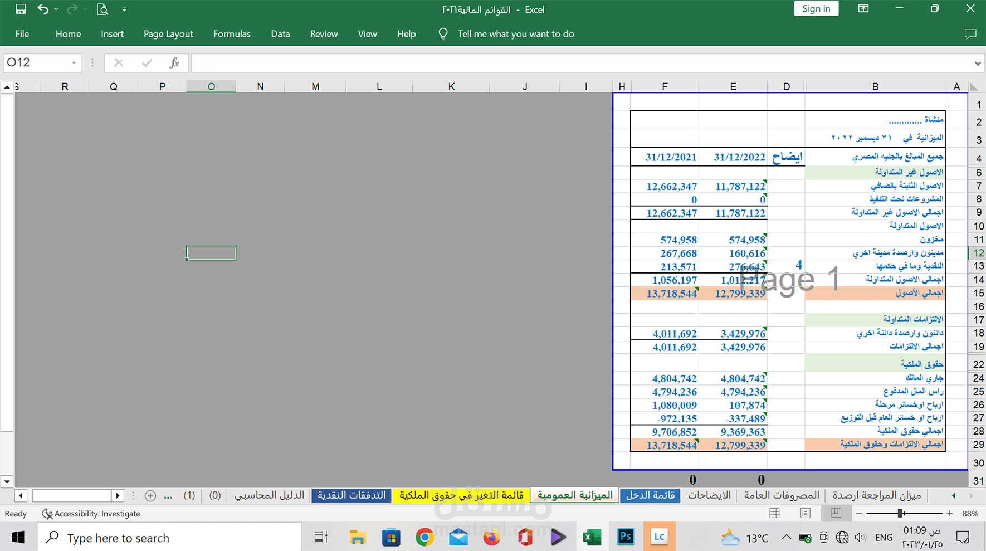Open the Formulas ribbon tab
This screenshot has height=551, width=986.
pyautogui.click(x=232, y=34)
